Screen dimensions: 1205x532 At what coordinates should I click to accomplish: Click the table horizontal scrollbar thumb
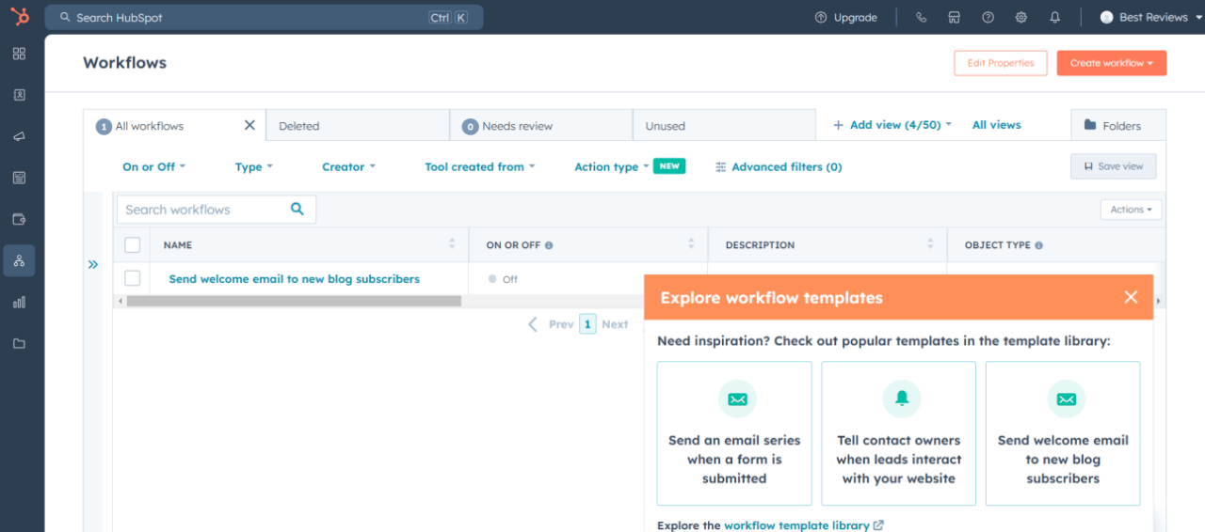point(294,301)
